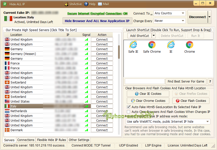This screenshot has height=150, width=217.
Task: Open the Other Settings tab
Action: pos(79,140)
